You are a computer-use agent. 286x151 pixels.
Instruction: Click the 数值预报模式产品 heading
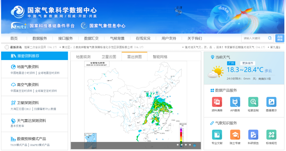click(x=31, y=139)
